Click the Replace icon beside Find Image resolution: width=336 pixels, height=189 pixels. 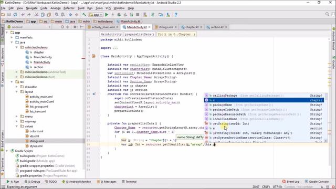click(x=63, y=15)
